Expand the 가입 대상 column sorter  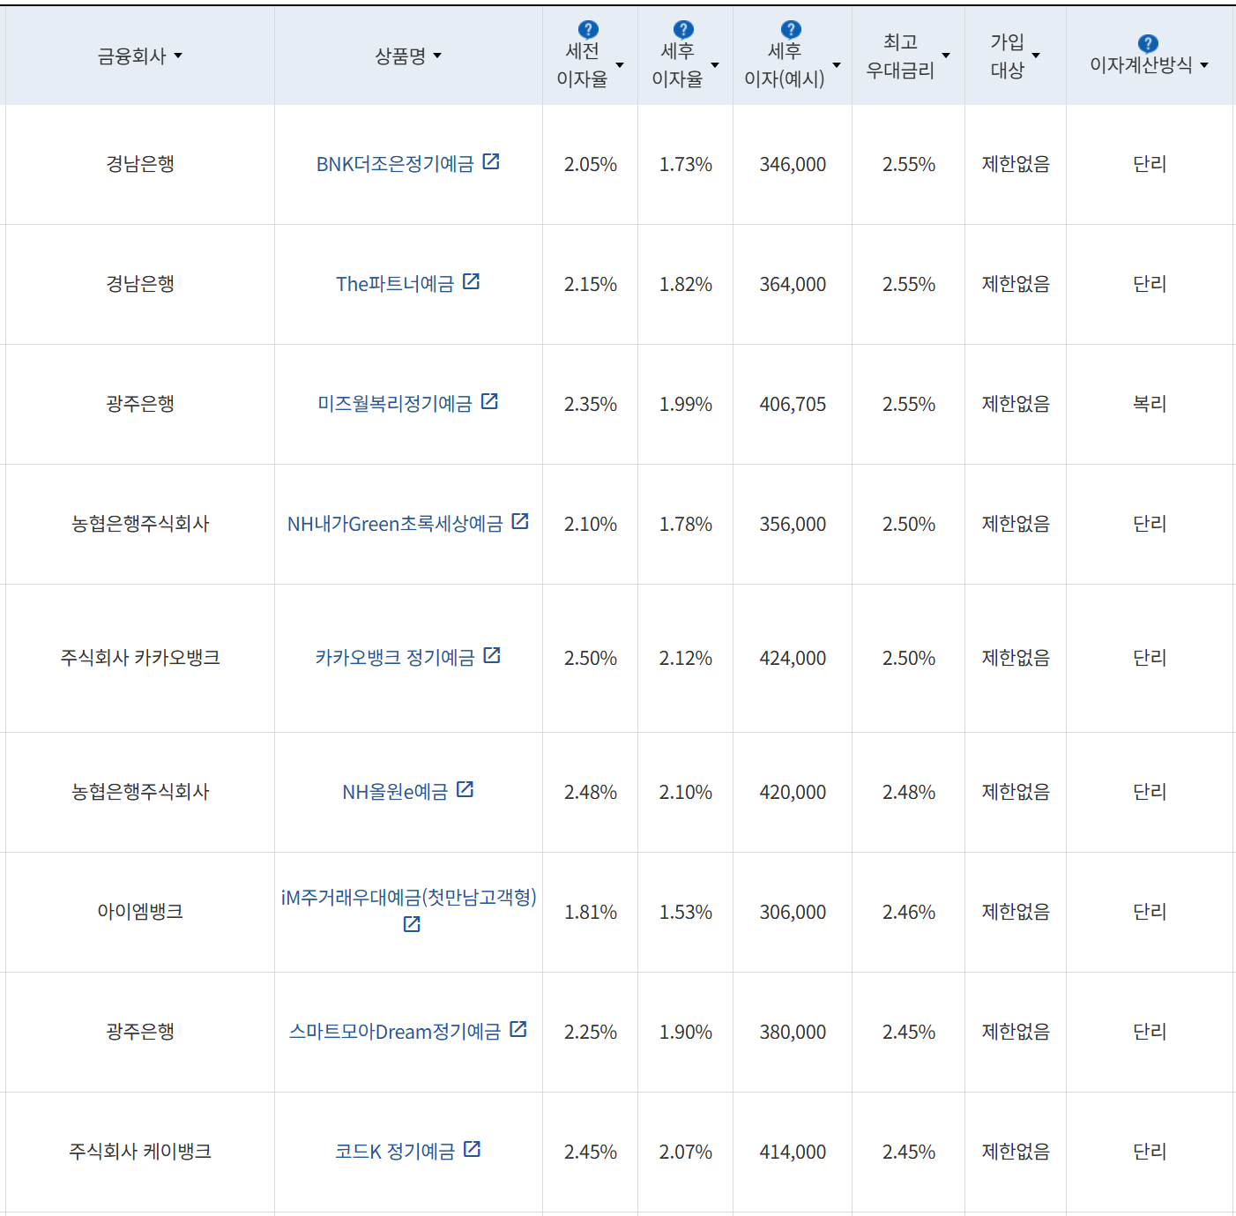point(1037,56)
